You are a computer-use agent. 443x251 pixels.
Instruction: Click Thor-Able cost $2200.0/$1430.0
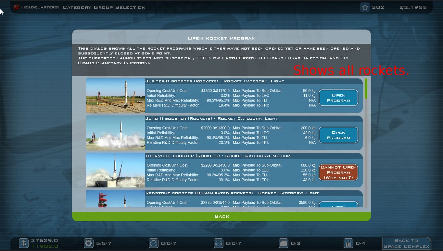point(215,165)
